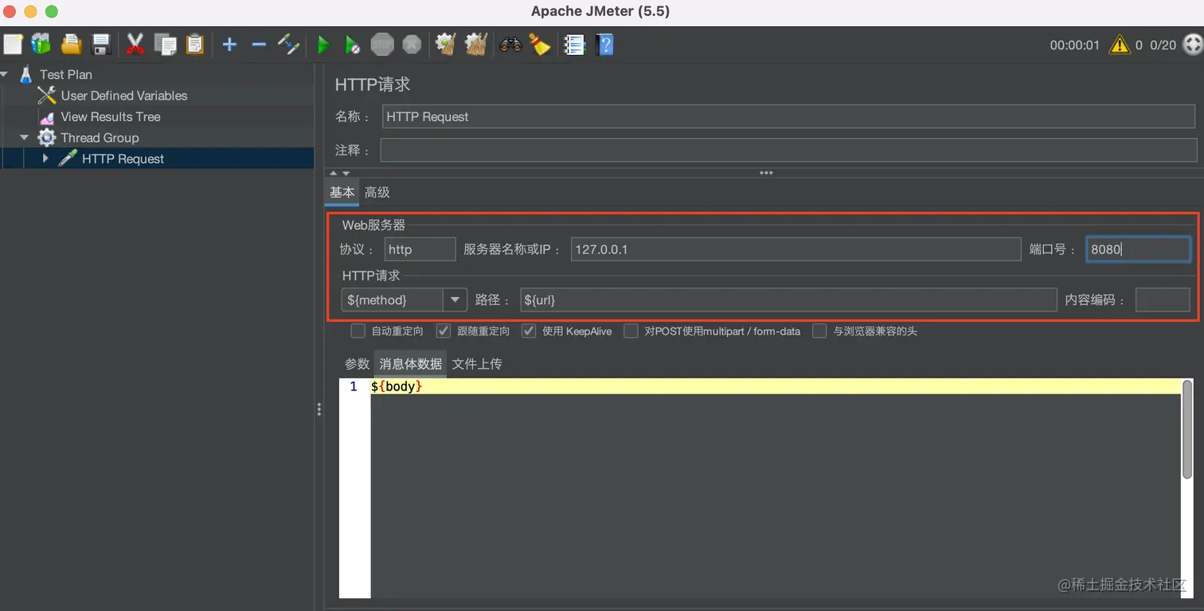Open the Function Helper dialog icon
The width and height of the screenshot is (1204, 611).
click(x=575, y=45)
